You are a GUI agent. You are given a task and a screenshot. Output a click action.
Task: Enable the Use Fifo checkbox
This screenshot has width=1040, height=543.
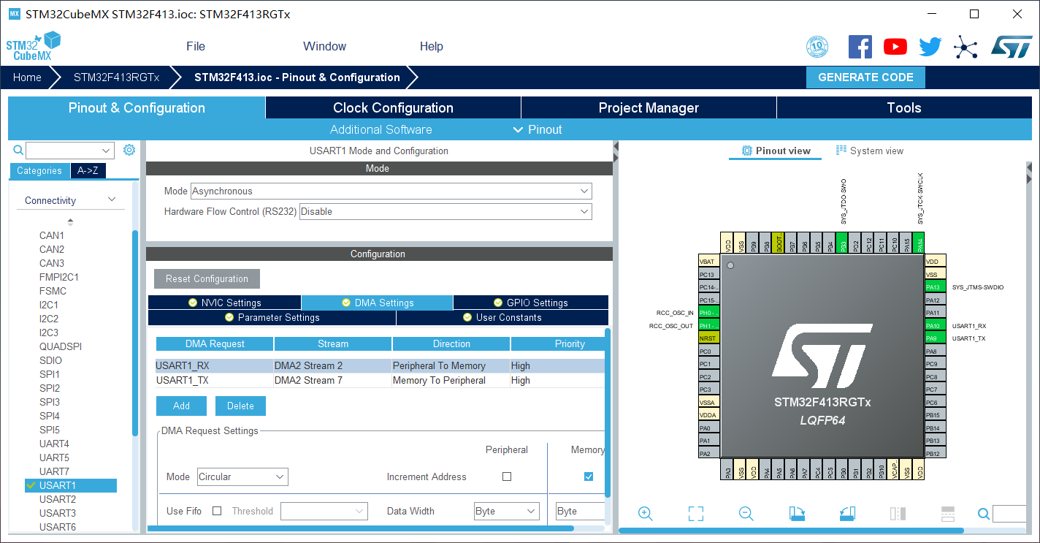(217, 511)
